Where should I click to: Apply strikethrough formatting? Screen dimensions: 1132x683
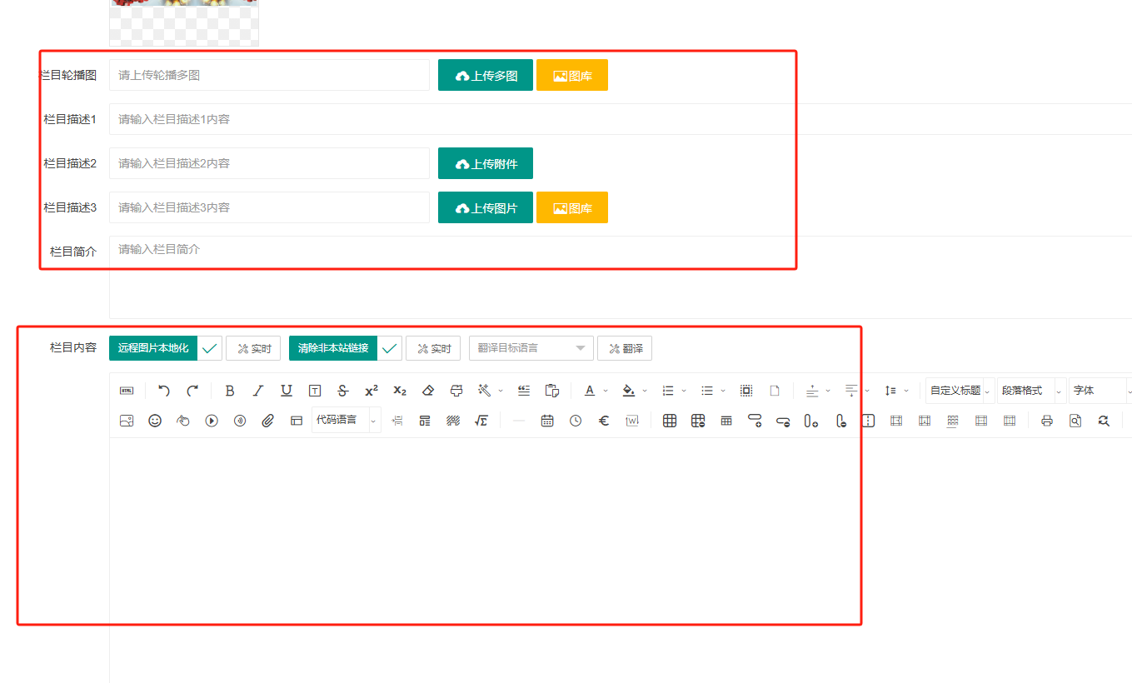pyautogui.click(x=342, y=391)
